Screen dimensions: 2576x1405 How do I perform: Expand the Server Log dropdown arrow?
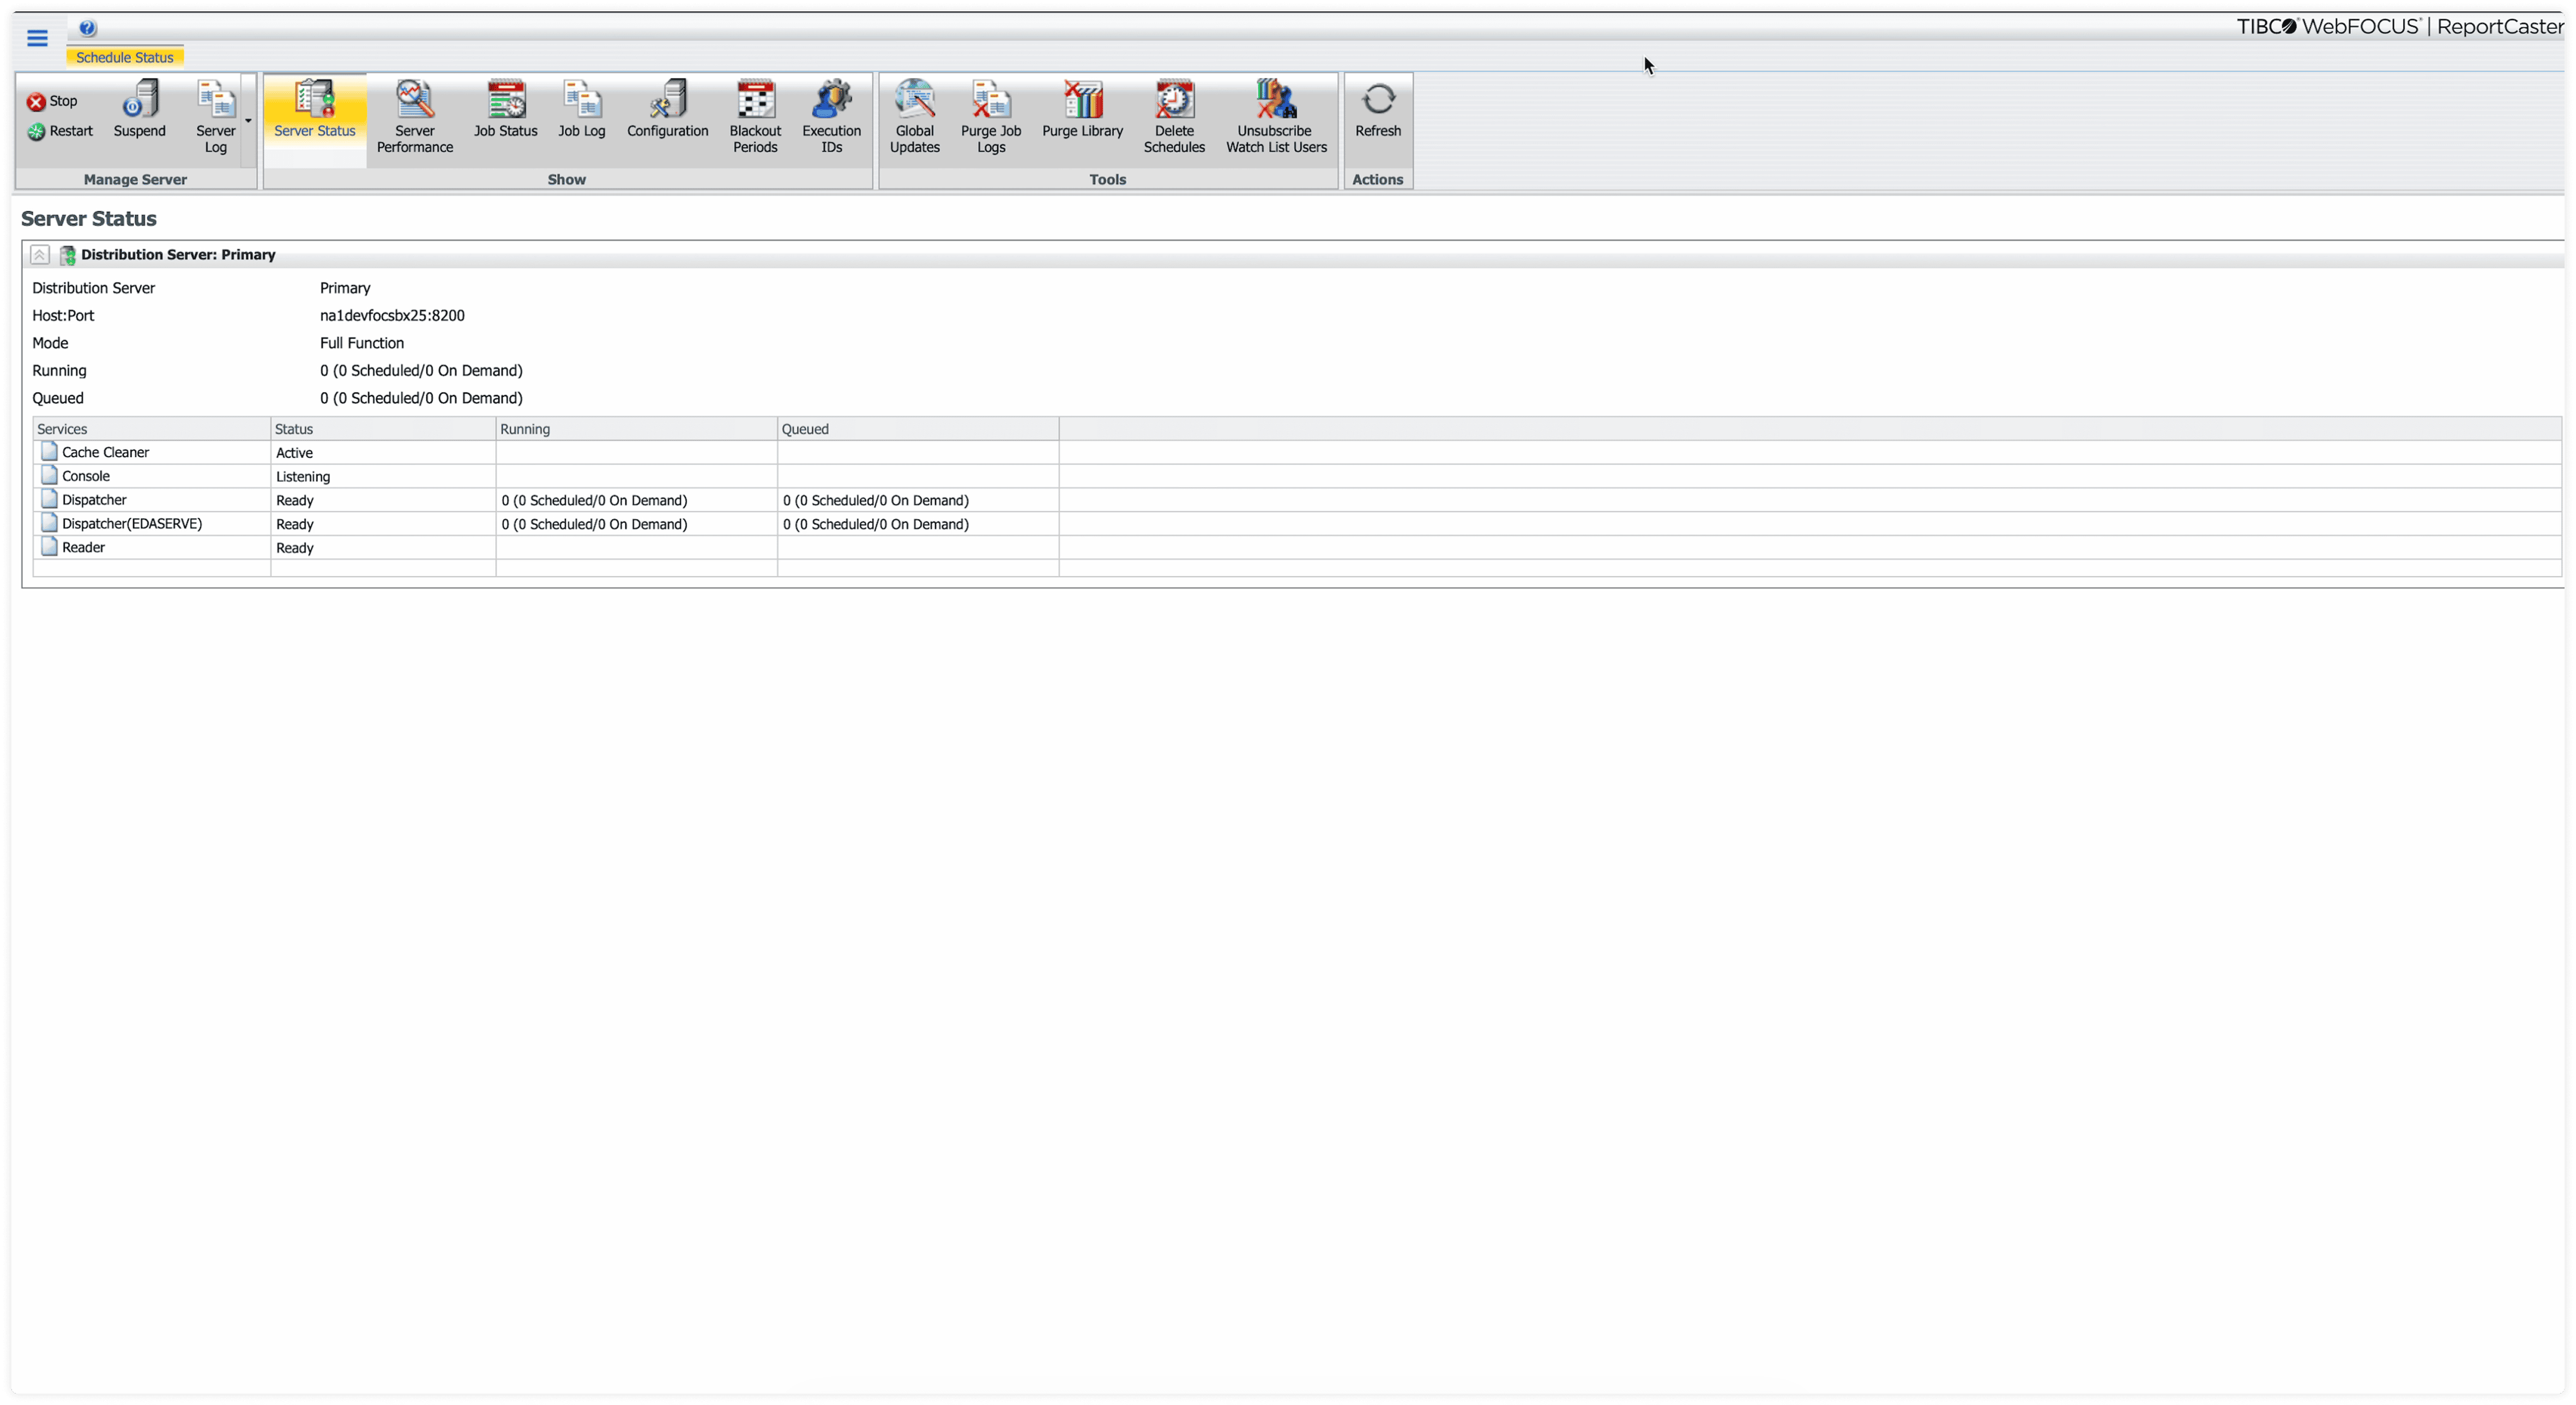click(248, 121)
